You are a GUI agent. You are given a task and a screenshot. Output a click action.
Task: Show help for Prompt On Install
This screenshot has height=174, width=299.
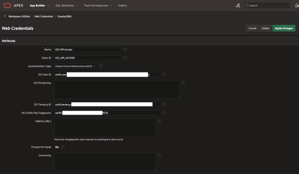click(63, 147)
